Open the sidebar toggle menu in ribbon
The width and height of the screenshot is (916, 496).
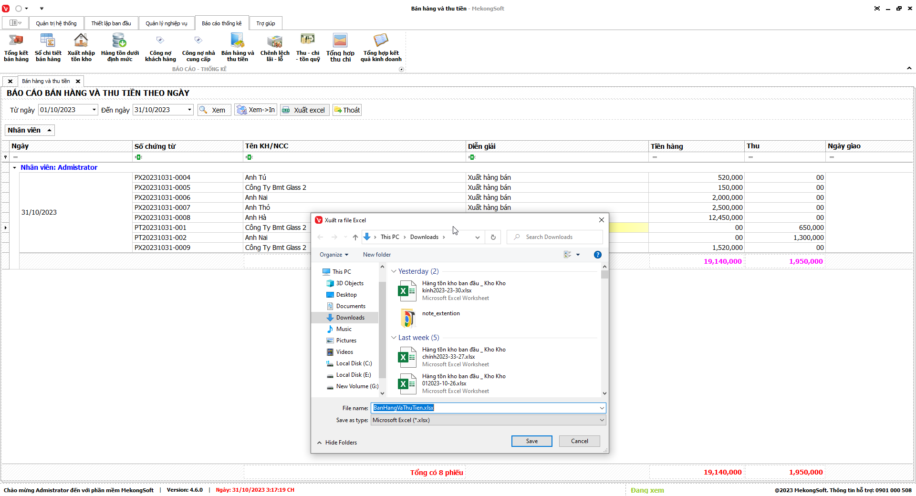(15, 23)
